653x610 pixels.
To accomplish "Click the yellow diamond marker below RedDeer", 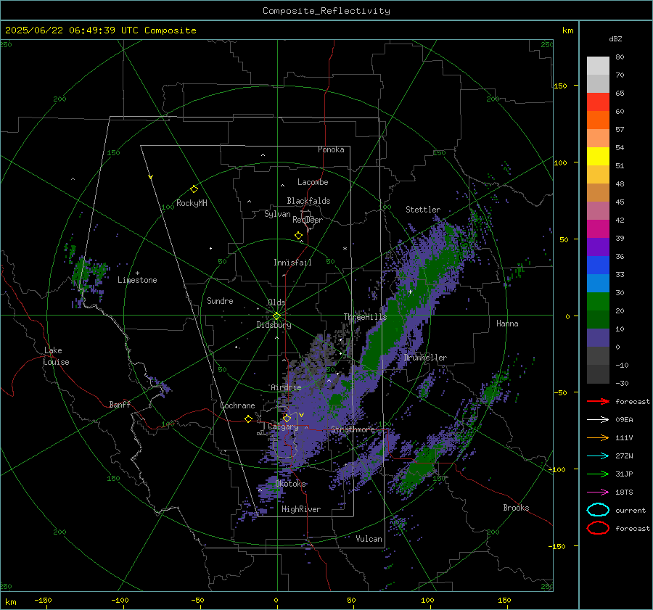I will (x=298, y=236).
